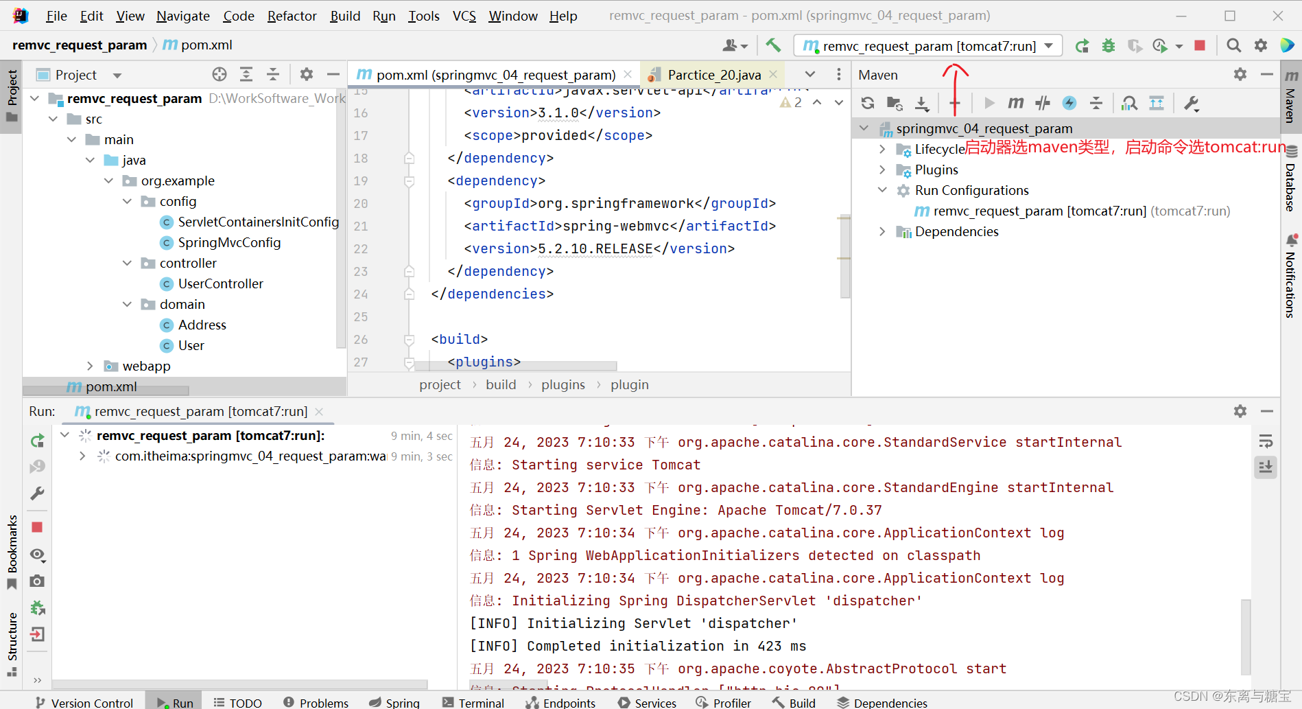
Task: Click the console vertical scrollbar
Action: pos(1246,636)
